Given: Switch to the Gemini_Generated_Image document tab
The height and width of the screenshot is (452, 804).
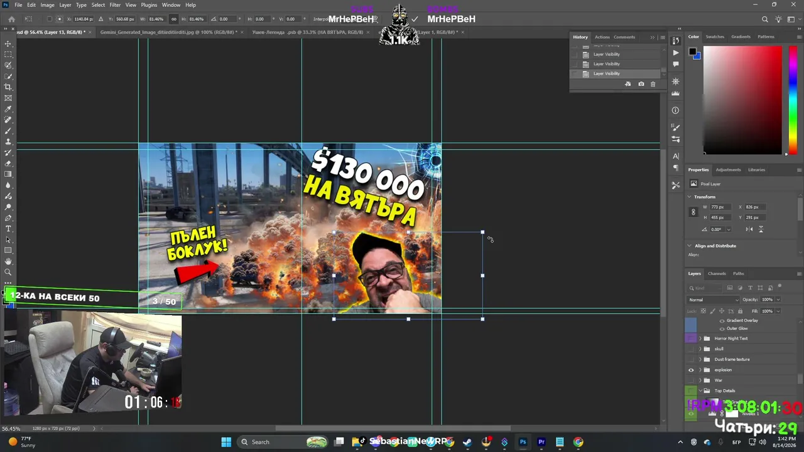Looking at the screenshot, I should [x=168, y=32].
